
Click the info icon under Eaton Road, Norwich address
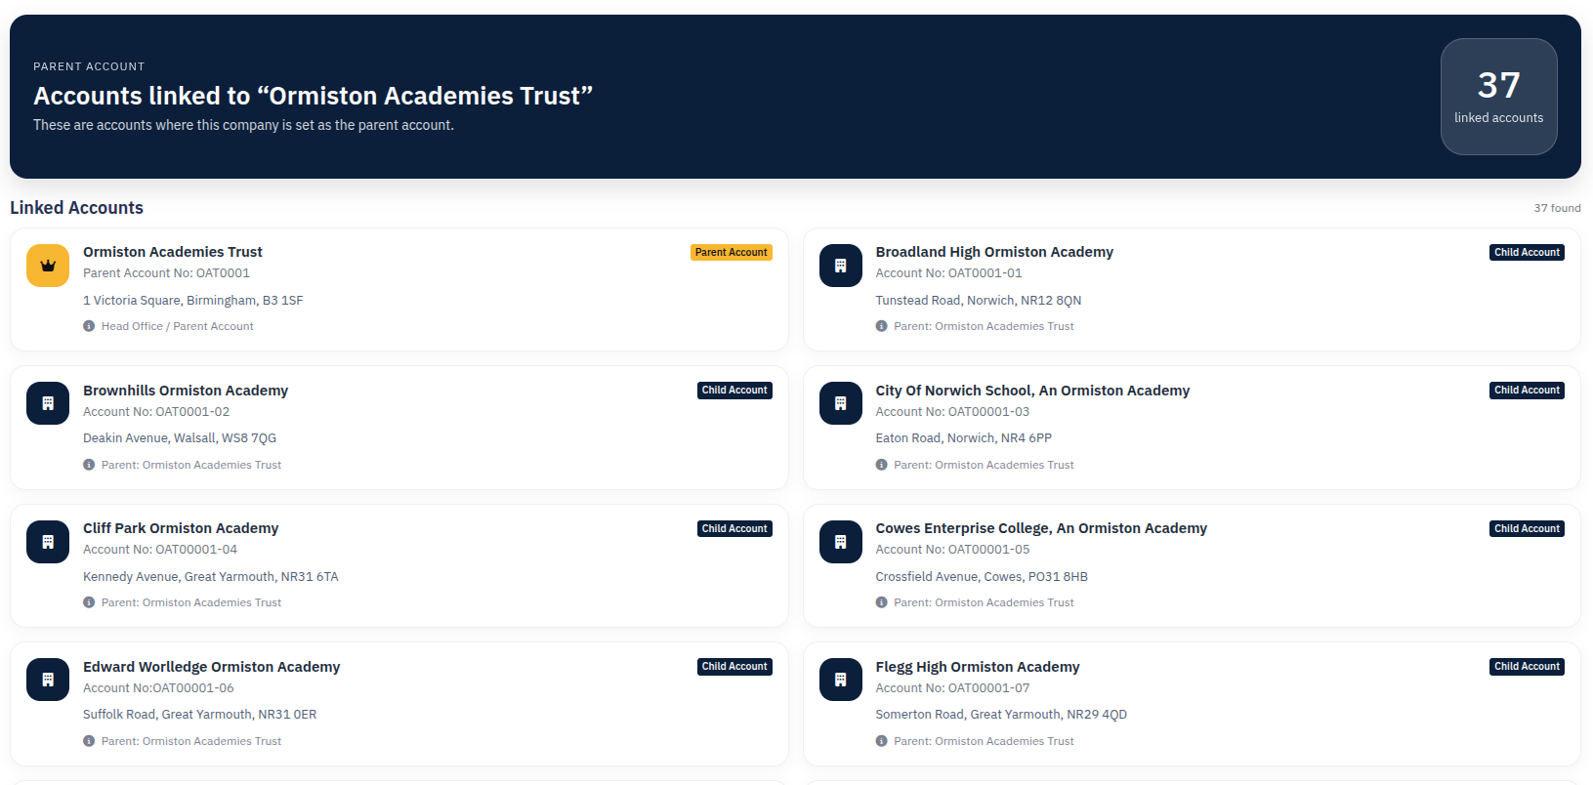(x=881, y=465)
